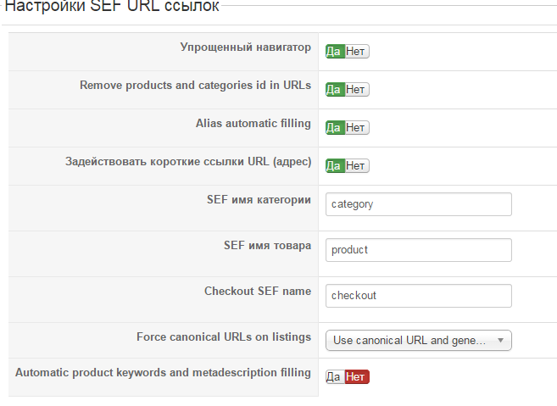Set Упрощенный навигатор to Да

(x=334, y=52)
